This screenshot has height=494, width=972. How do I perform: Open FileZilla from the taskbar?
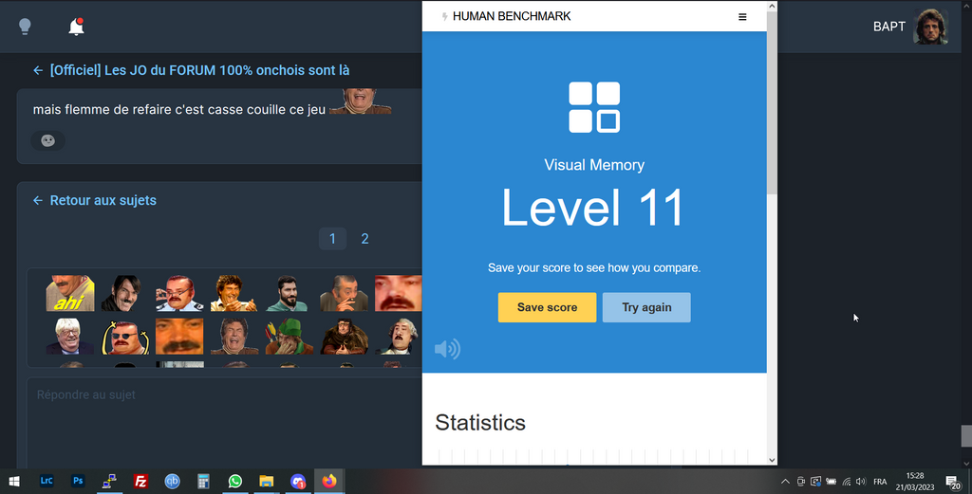140,481
